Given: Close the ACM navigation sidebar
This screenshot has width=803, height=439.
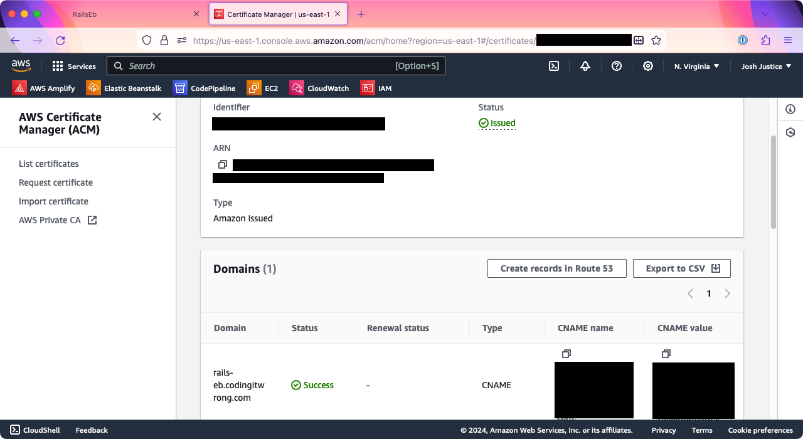Looking at the screenshot, I should coord(157,117).
